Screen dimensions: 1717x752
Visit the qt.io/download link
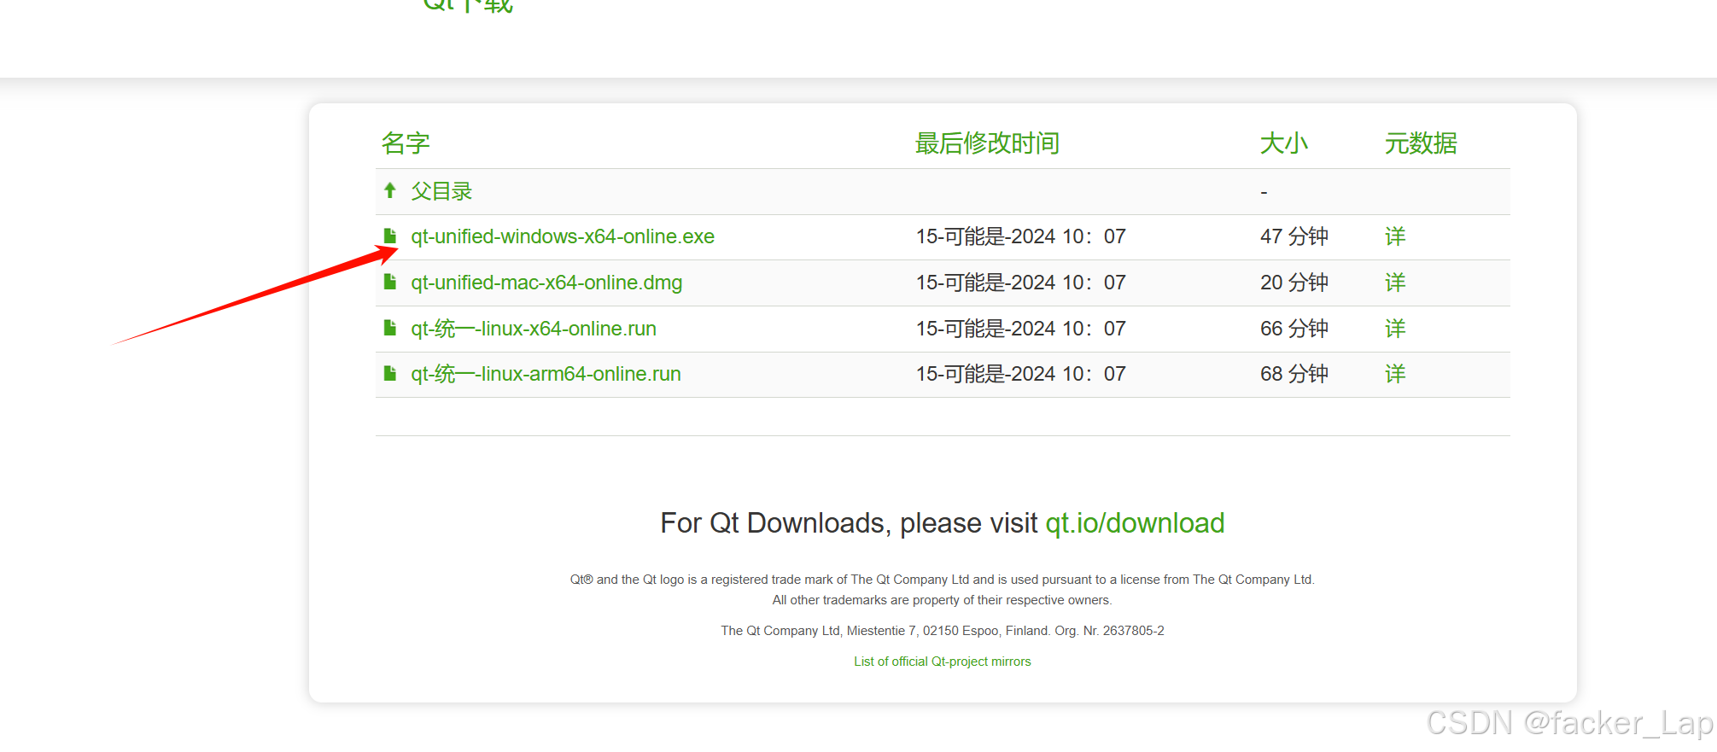[1135, 522]
